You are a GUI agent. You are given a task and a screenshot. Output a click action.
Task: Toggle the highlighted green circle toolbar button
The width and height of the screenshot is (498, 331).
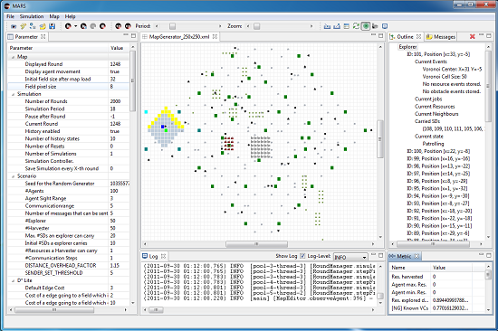tap(366, 26)
